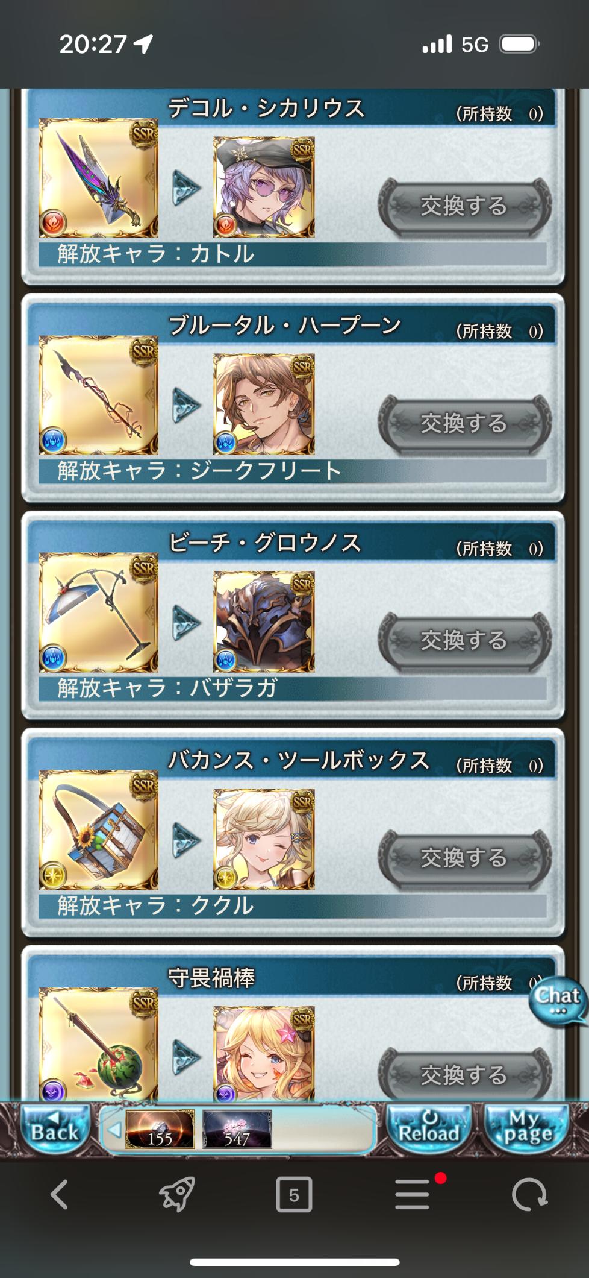Open the バザラガ character portrait
589x1278 pixels.
[264, 622]
